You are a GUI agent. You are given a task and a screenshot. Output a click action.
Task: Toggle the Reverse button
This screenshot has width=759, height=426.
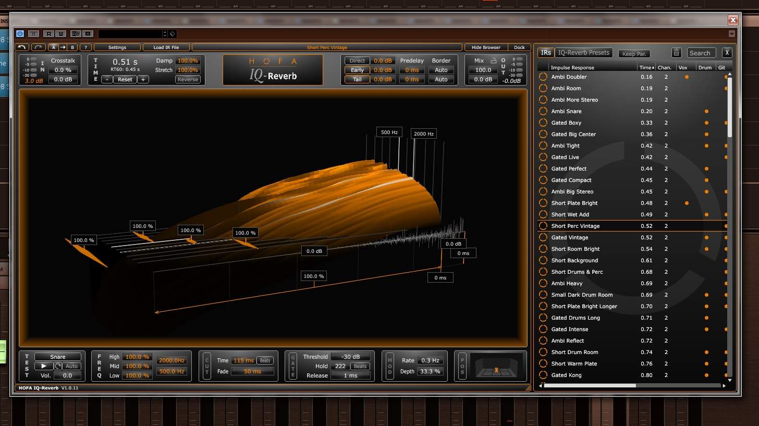tap(188, 79)
